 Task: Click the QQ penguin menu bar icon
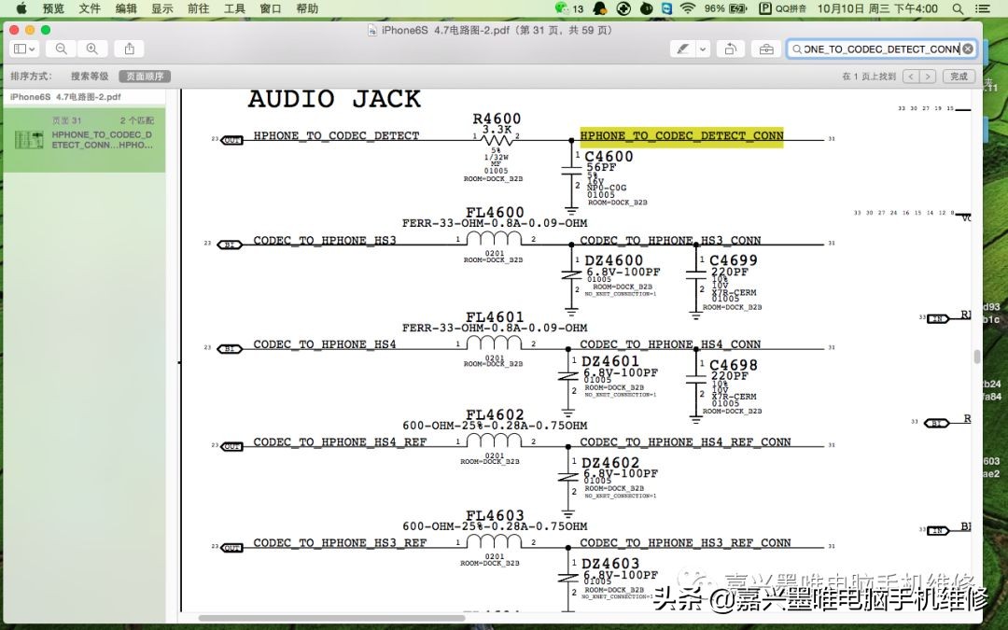(600, 8)
